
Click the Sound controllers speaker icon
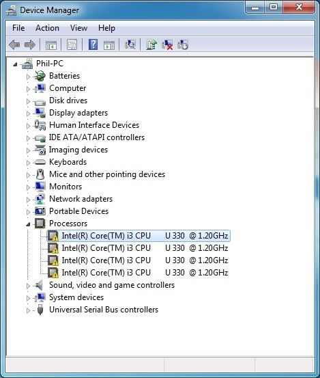39,285
